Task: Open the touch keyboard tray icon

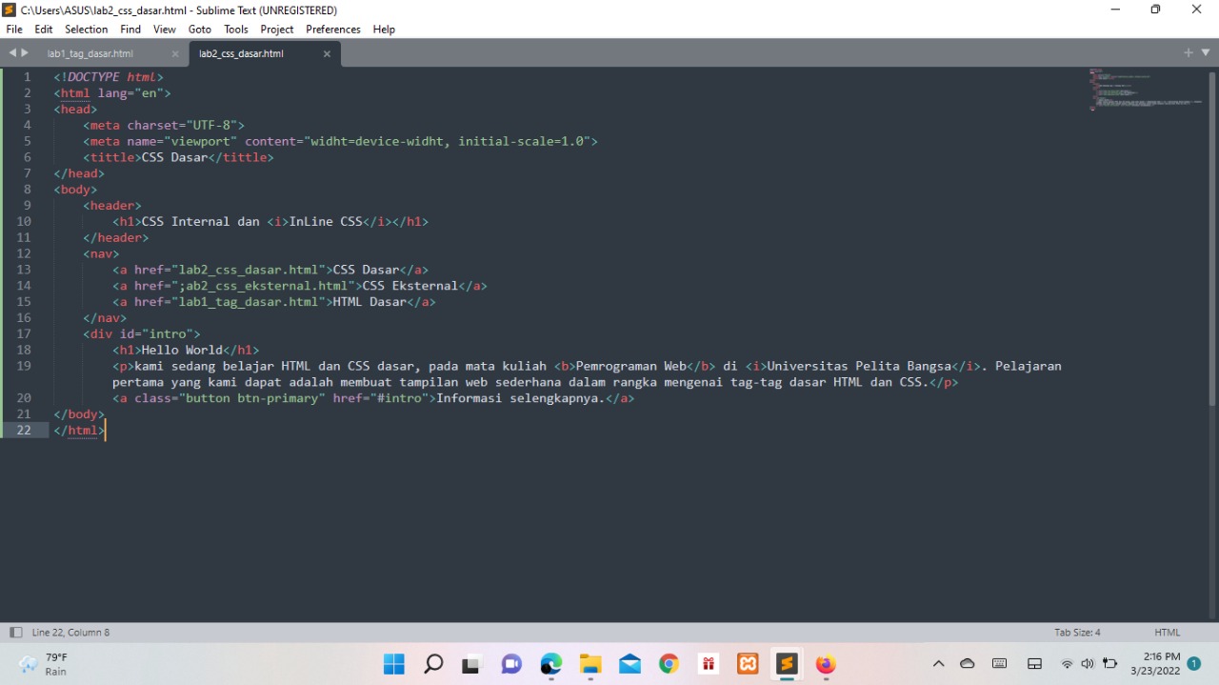Action: click(x=999, y=664)
